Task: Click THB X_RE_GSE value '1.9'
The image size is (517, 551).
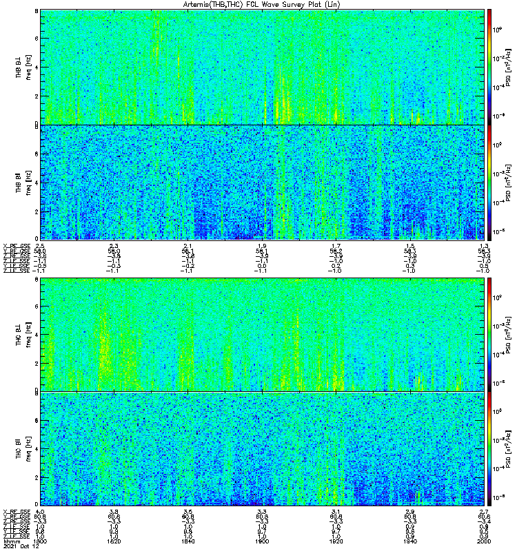Action: click(x=262, y=246)
